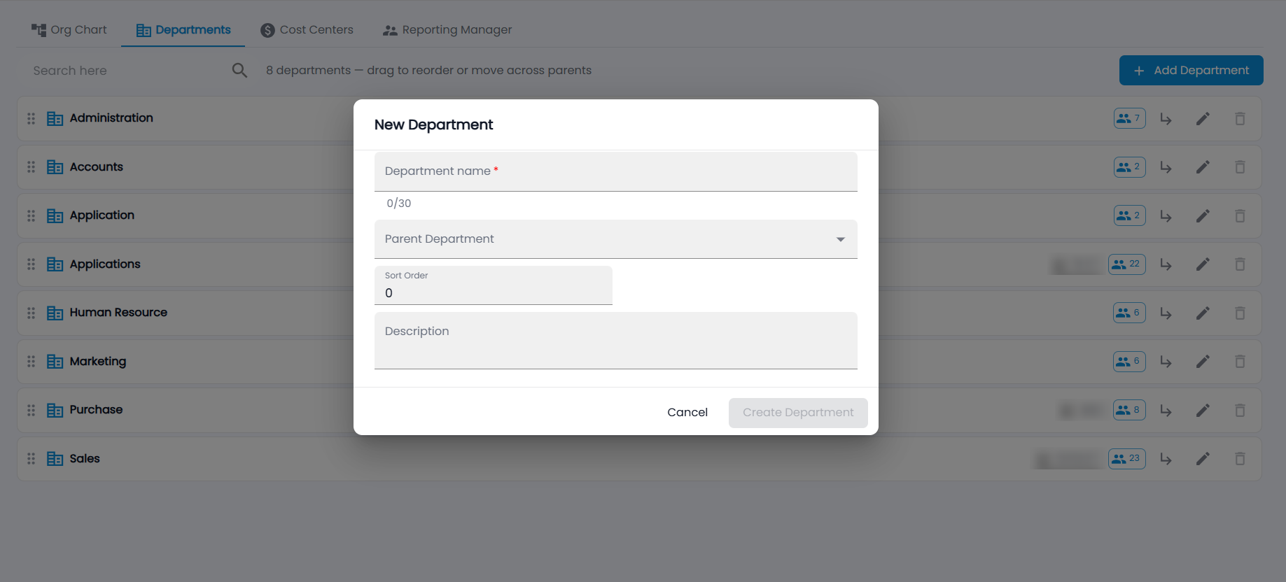Viewport: 1286px width, 582px height.
Task: Select the 'Human Resource' department name
Action: pos(118,313)
